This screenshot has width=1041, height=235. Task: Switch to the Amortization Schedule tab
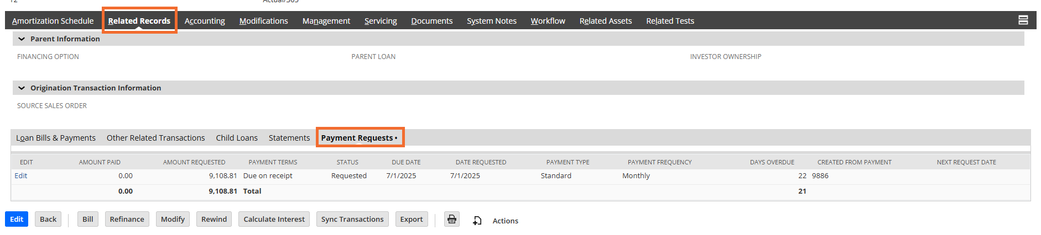tap(53, 21)
